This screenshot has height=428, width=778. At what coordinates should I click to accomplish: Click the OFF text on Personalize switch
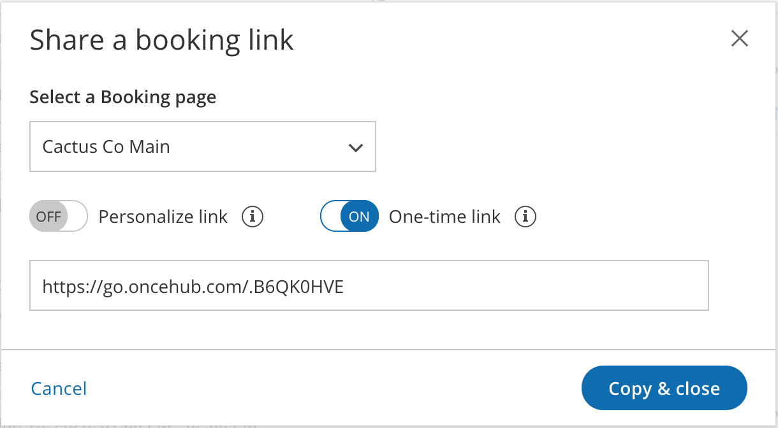tap(48, 217)
